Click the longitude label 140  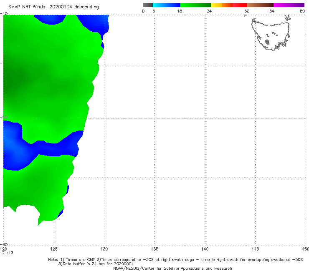click(x=205, y=249)
